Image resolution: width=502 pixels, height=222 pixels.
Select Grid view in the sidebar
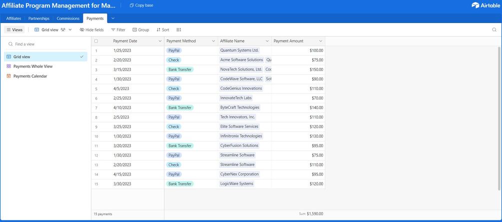(45, 56)
